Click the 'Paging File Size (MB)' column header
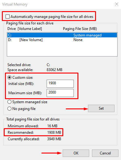The height and width of the screenshot is (160, 121). tap(80, 29)
